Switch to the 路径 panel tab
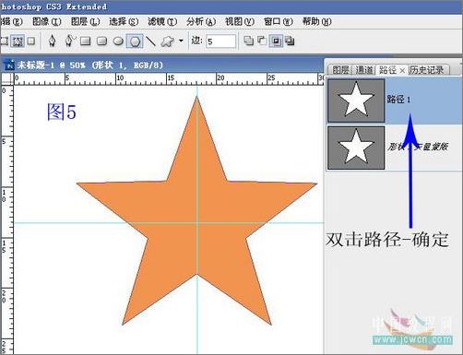 coord(387,70)
